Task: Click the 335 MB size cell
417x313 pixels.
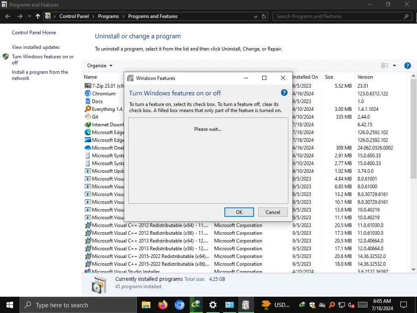Action: (344, 117)
